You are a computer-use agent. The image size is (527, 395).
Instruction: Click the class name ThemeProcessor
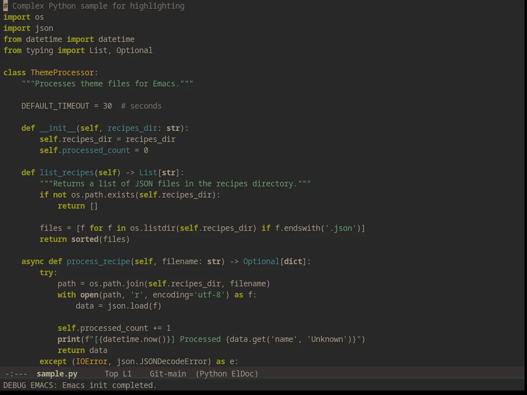(x=62, y=72)
